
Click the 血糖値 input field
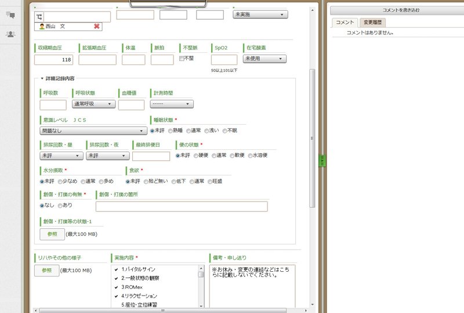click(x=132, y=105)
